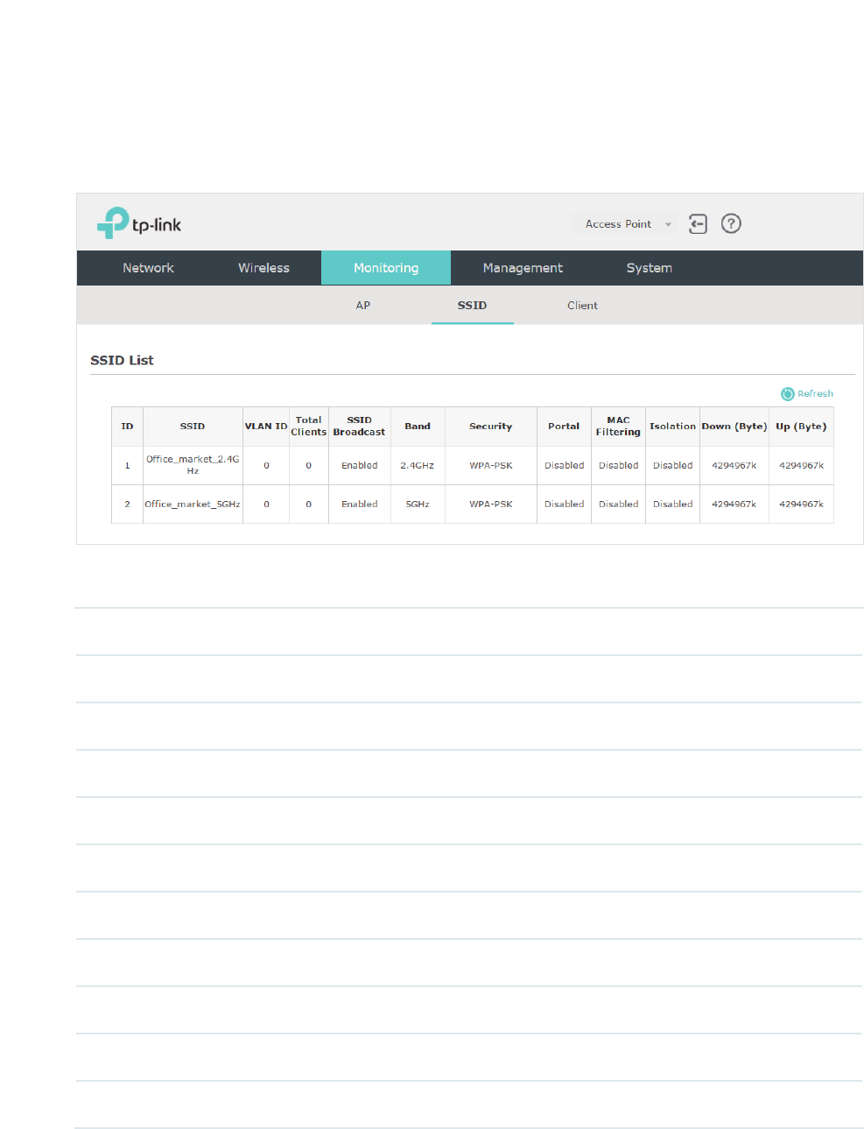864x1129 pixels.
Task: Click the SSID List heading
Action: pyautogui.click(x=122, y=360)
